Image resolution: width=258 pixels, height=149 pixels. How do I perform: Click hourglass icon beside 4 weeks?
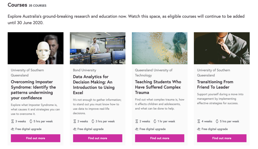point(199,121)
